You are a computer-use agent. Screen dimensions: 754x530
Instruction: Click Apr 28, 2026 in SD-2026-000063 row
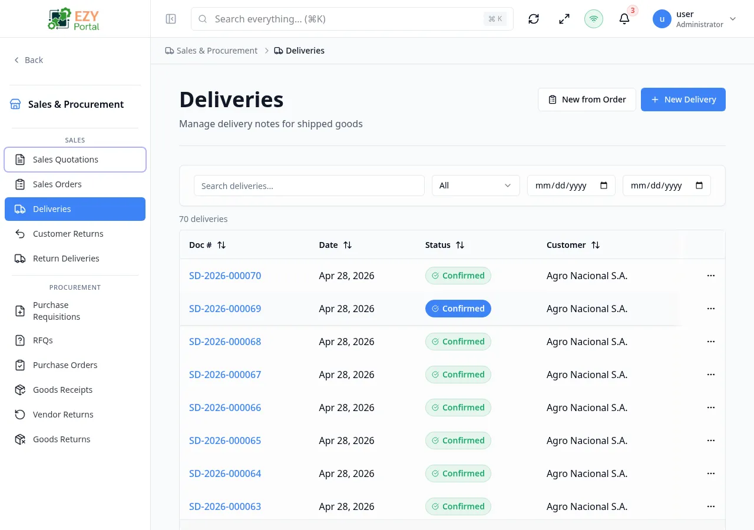click(346, 506)
